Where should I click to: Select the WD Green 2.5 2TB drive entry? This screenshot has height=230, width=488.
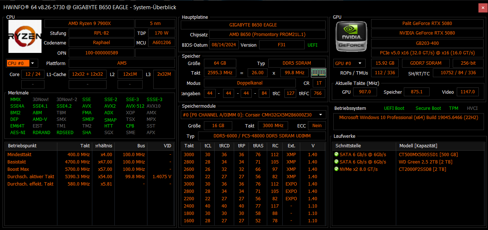(x=426, y=162)
